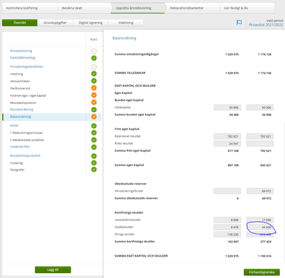Select Underlag in sidebar

pos(16,163)
